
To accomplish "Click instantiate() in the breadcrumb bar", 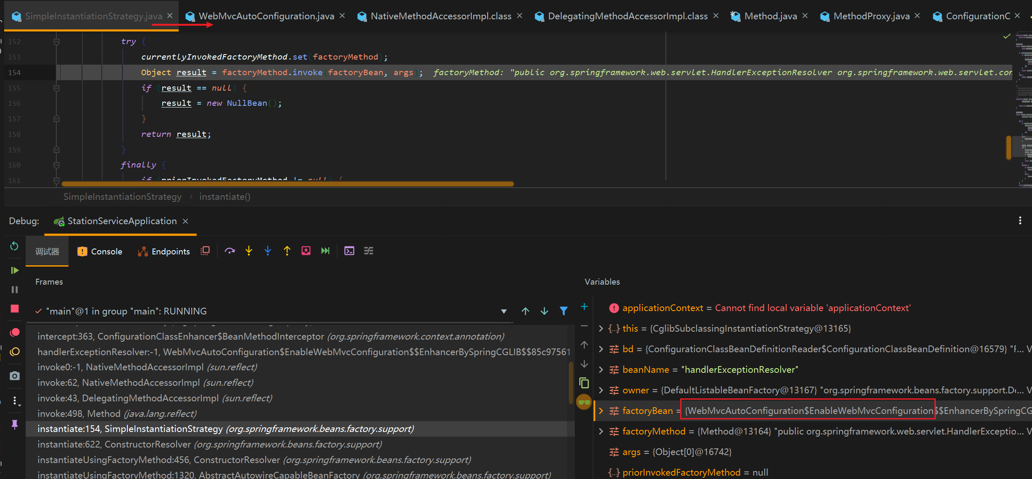I will (x=224, y=196).
